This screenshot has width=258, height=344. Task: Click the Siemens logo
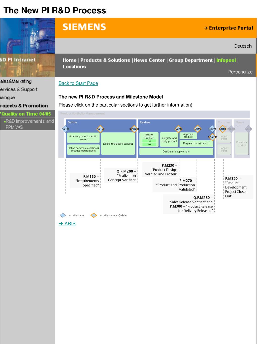[x=84, y=27]
